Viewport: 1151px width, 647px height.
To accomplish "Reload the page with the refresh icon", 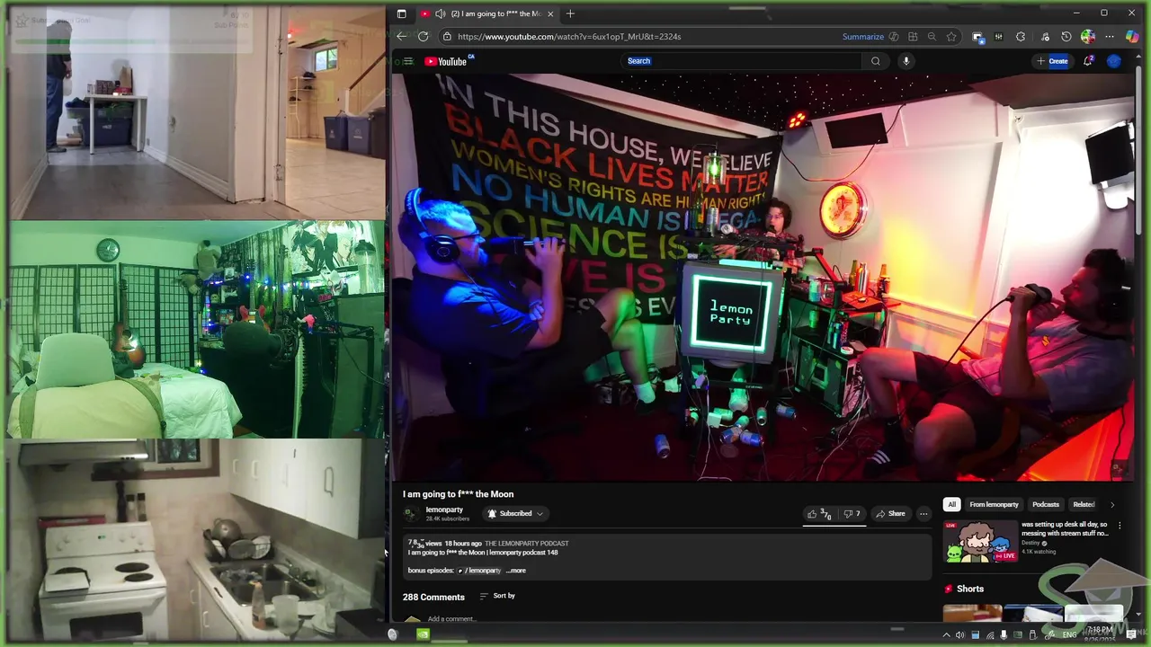I will [x=424, y=37].
